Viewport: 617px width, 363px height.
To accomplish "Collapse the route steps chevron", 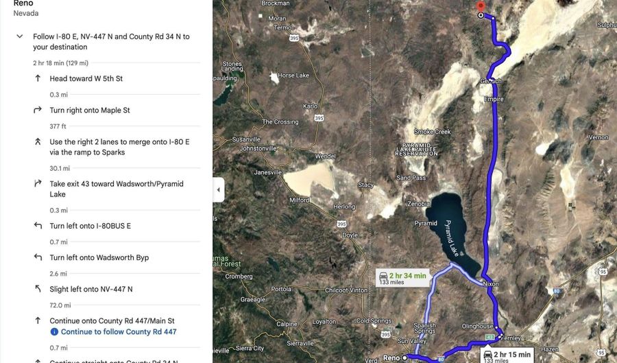I will (20, 36).
